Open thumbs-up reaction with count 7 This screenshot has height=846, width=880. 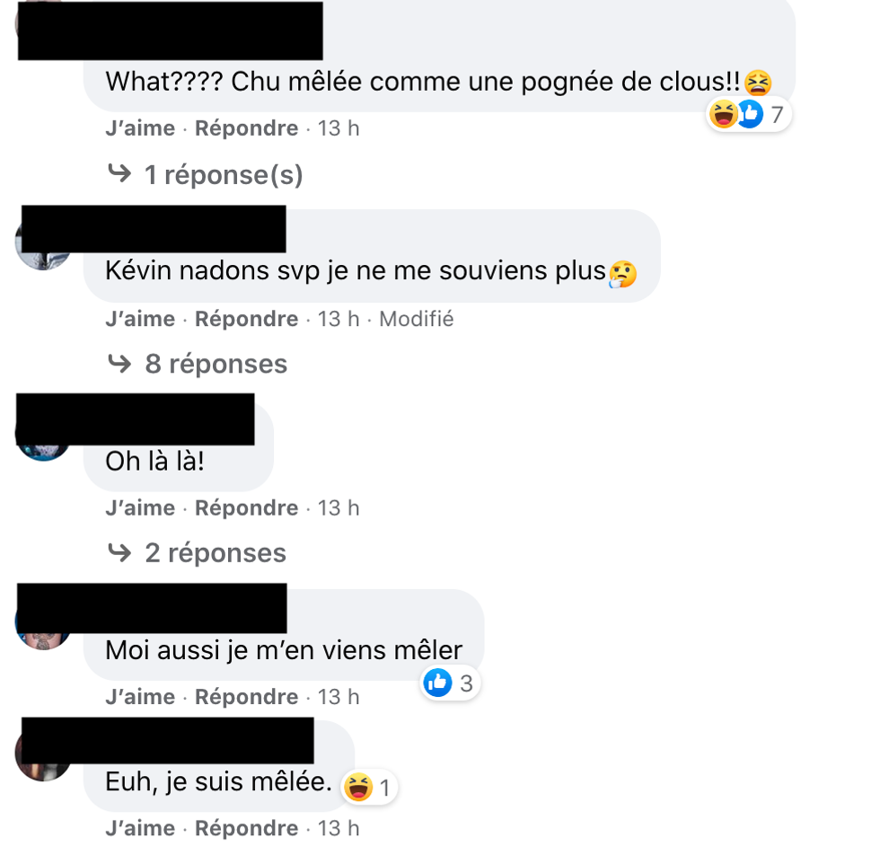(751, 114)
